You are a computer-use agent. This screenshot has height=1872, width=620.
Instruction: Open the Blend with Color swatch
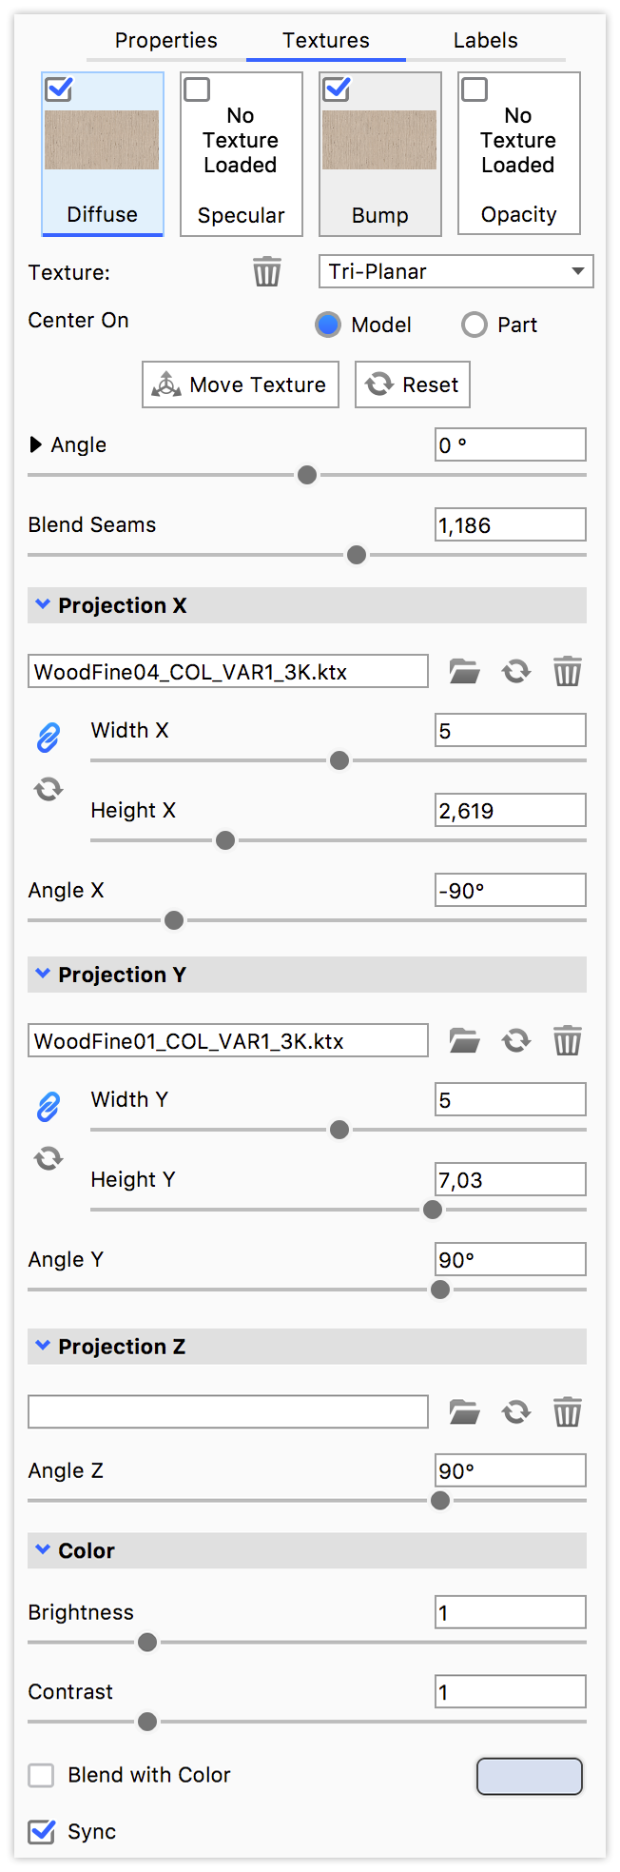click(529, 1776)
